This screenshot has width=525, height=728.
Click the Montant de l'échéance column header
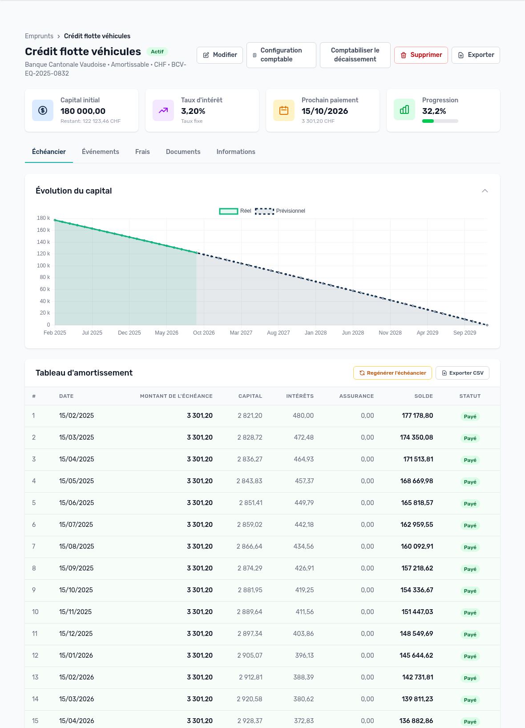[176, 396]
